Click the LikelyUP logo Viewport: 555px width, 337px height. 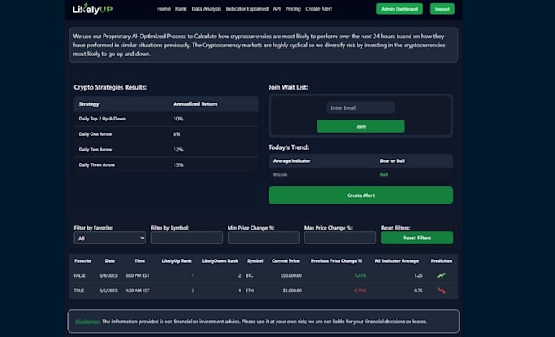92,9
